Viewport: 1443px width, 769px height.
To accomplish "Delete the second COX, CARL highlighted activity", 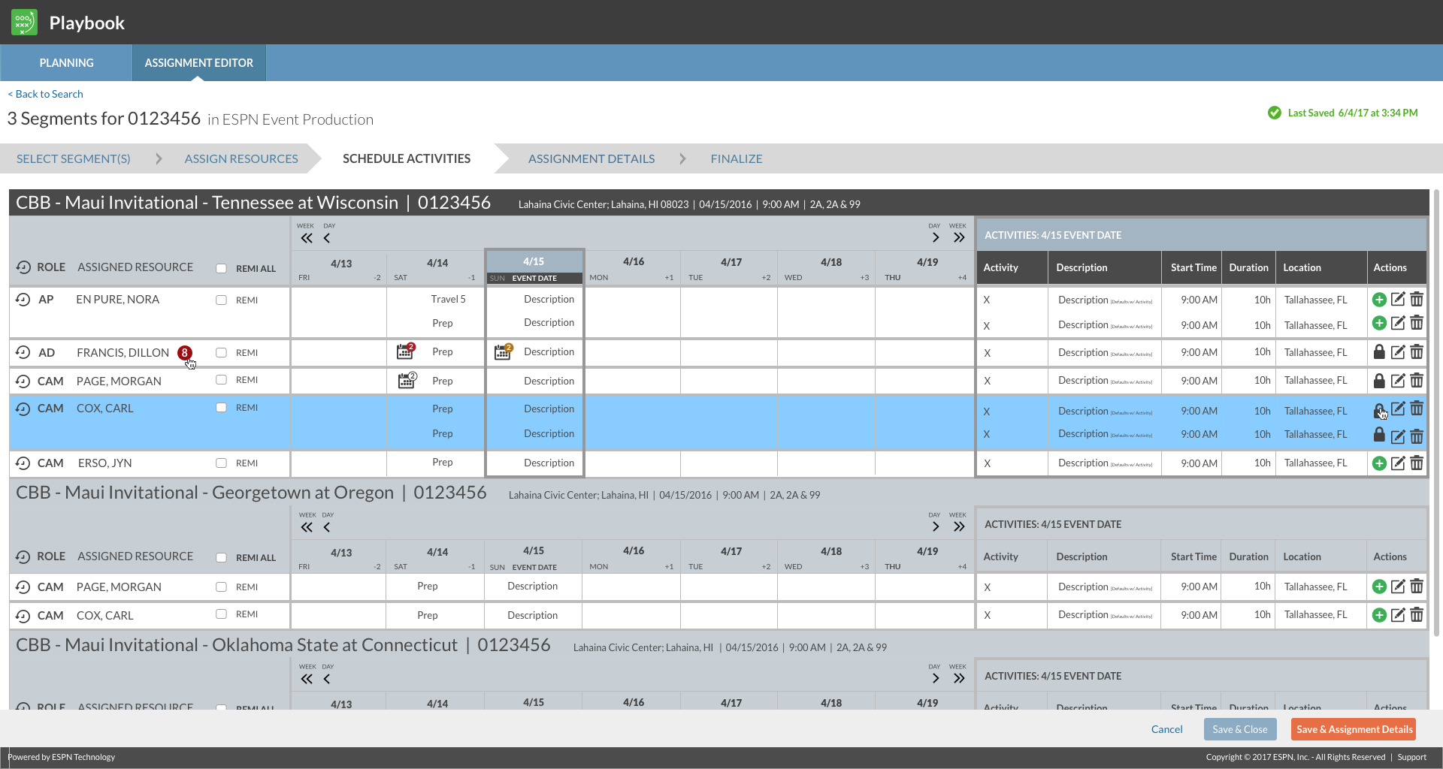I will [x=1417, y=436].
